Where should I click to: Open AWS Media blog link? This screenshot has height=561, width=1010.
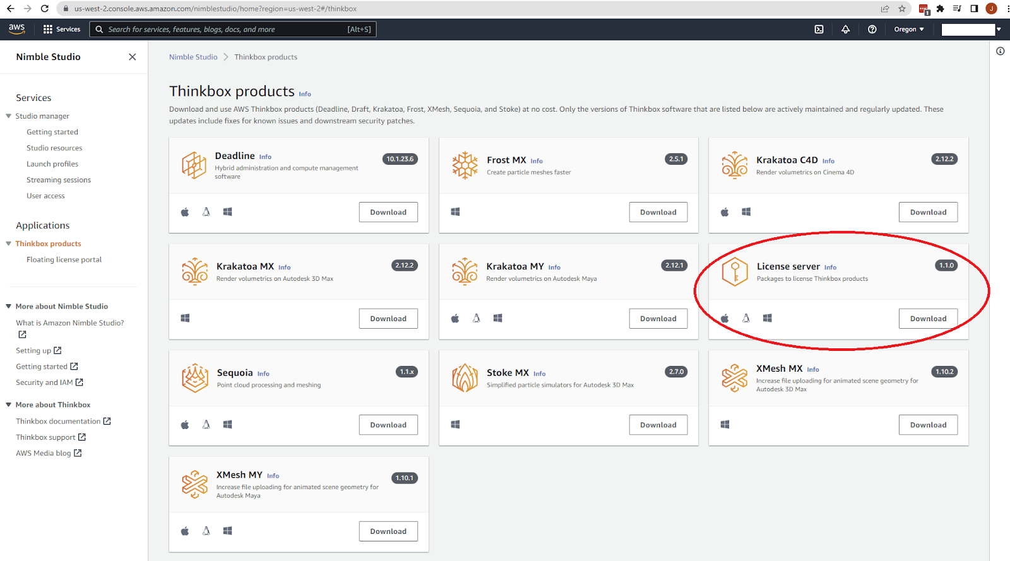[x=49, y=453]
